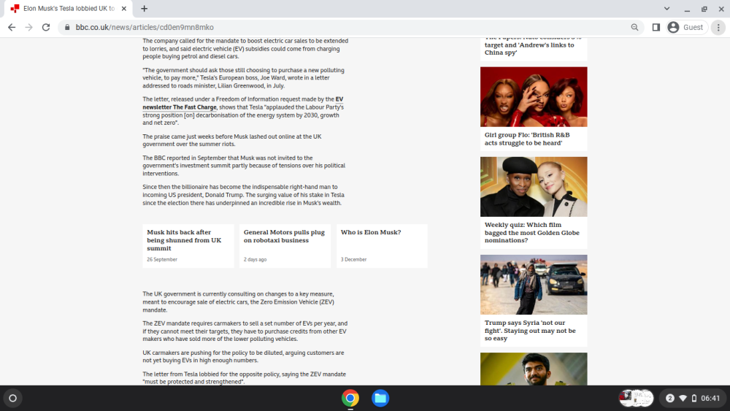
Task: Select the Elon Musk's Tesla lobbied UK tab
Action: (x=69, y=8)
